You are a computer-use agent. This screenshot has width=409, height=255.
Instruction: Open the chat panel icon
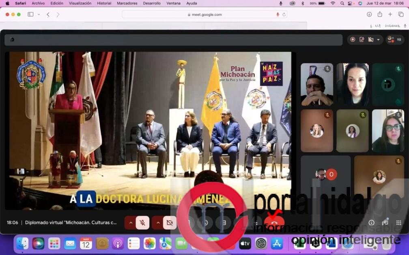point(385,223)
